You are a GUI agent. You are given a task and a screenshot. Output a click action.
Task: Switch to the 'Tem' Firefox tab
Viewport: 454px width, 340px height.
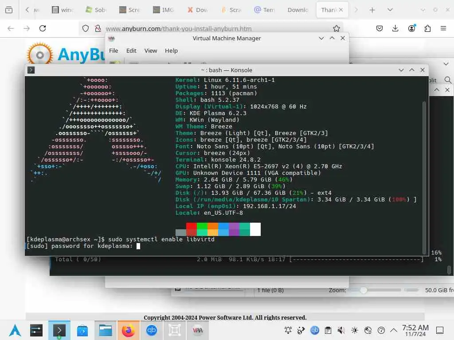point(264,10)
